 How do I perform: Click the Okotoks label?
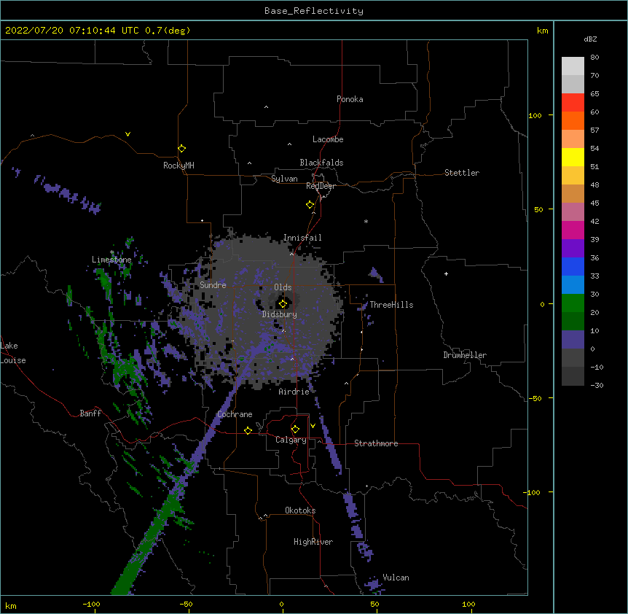click(300, 510)
